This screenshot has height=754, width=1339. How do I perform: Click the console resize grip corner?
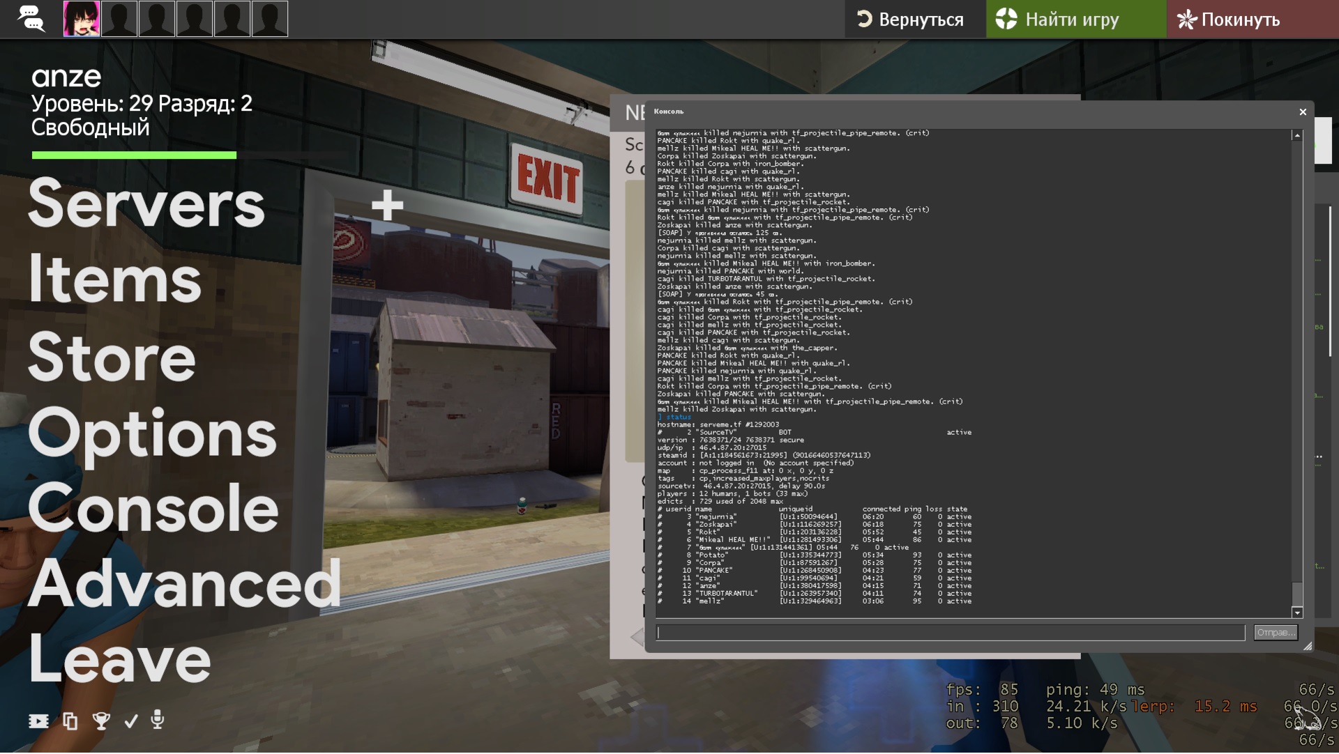click(x=1308, y=647)
